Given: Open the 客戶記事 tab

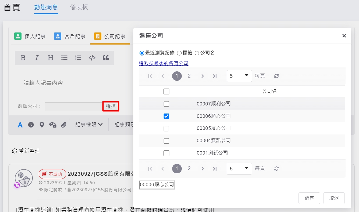Looking at the screenshot, I should pyautogui.click(x=70, y=36).
